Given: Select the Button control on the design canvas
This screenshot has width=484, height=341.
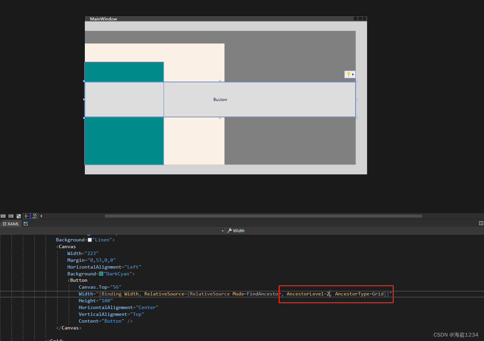Looking at the screenshot, I should point(220,99).
